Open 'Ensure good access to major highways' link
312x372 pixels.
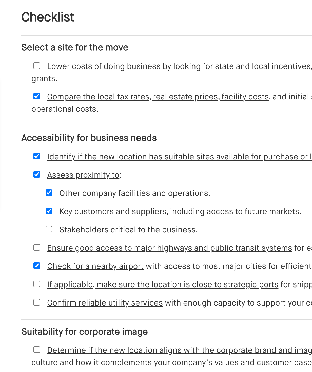169,248
